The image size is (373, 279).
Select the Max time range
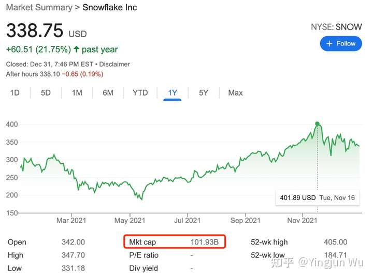(x=235, y=93)
